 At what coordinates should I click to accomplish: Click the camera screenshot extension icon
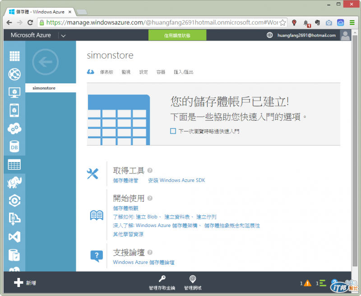(x=329, y=23)
